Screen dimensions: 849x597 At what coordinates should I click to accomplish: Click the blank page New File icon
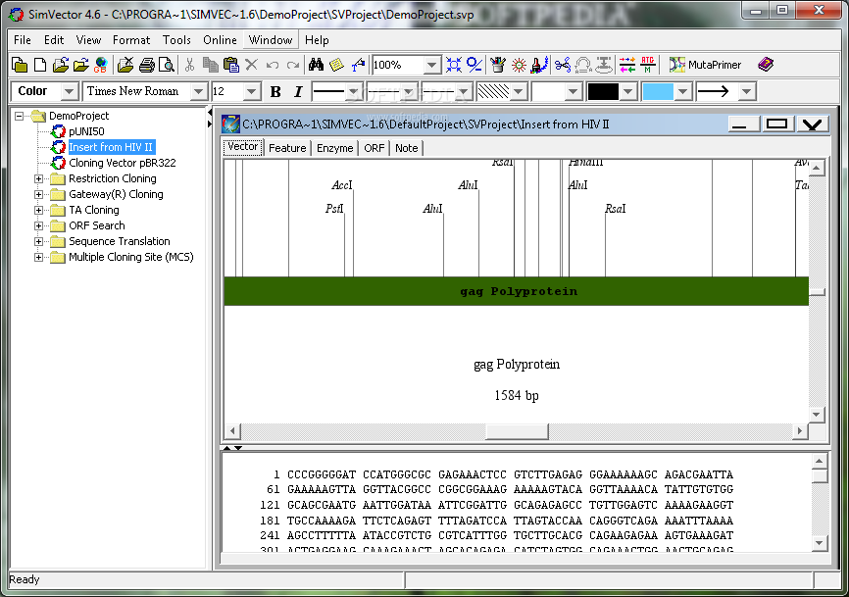(40, 65)
